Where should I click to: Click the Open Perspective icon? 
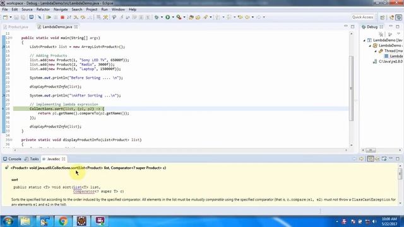click(x=383, y=17)
